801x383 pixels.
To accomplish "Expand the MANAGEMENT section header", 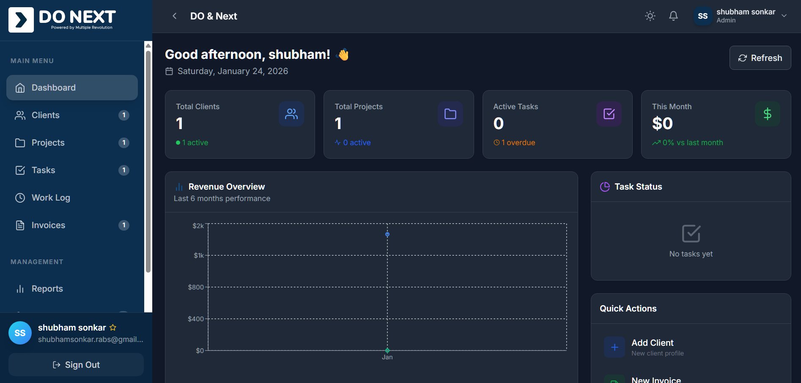I will pyautogui.click(x=36, y=262).
